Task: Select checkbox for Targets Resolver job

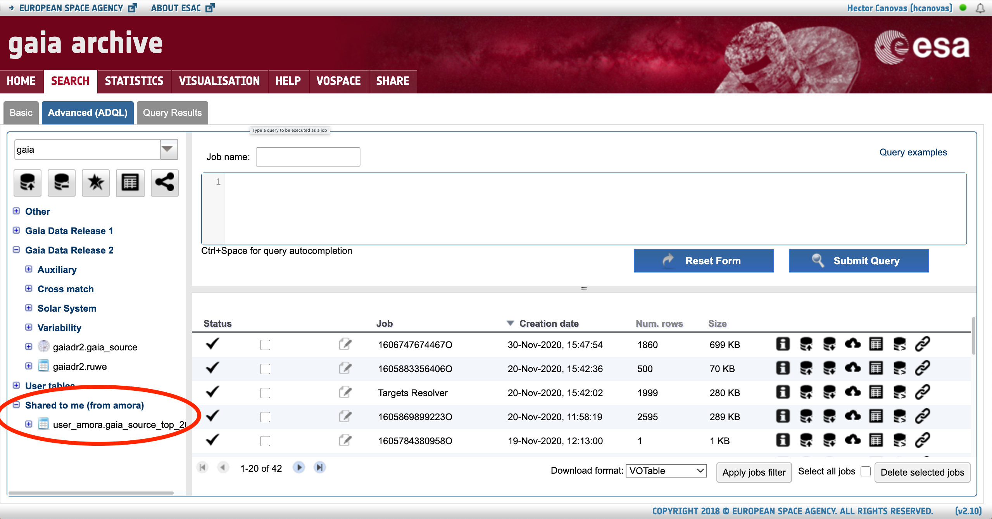Action: (265, 393)
